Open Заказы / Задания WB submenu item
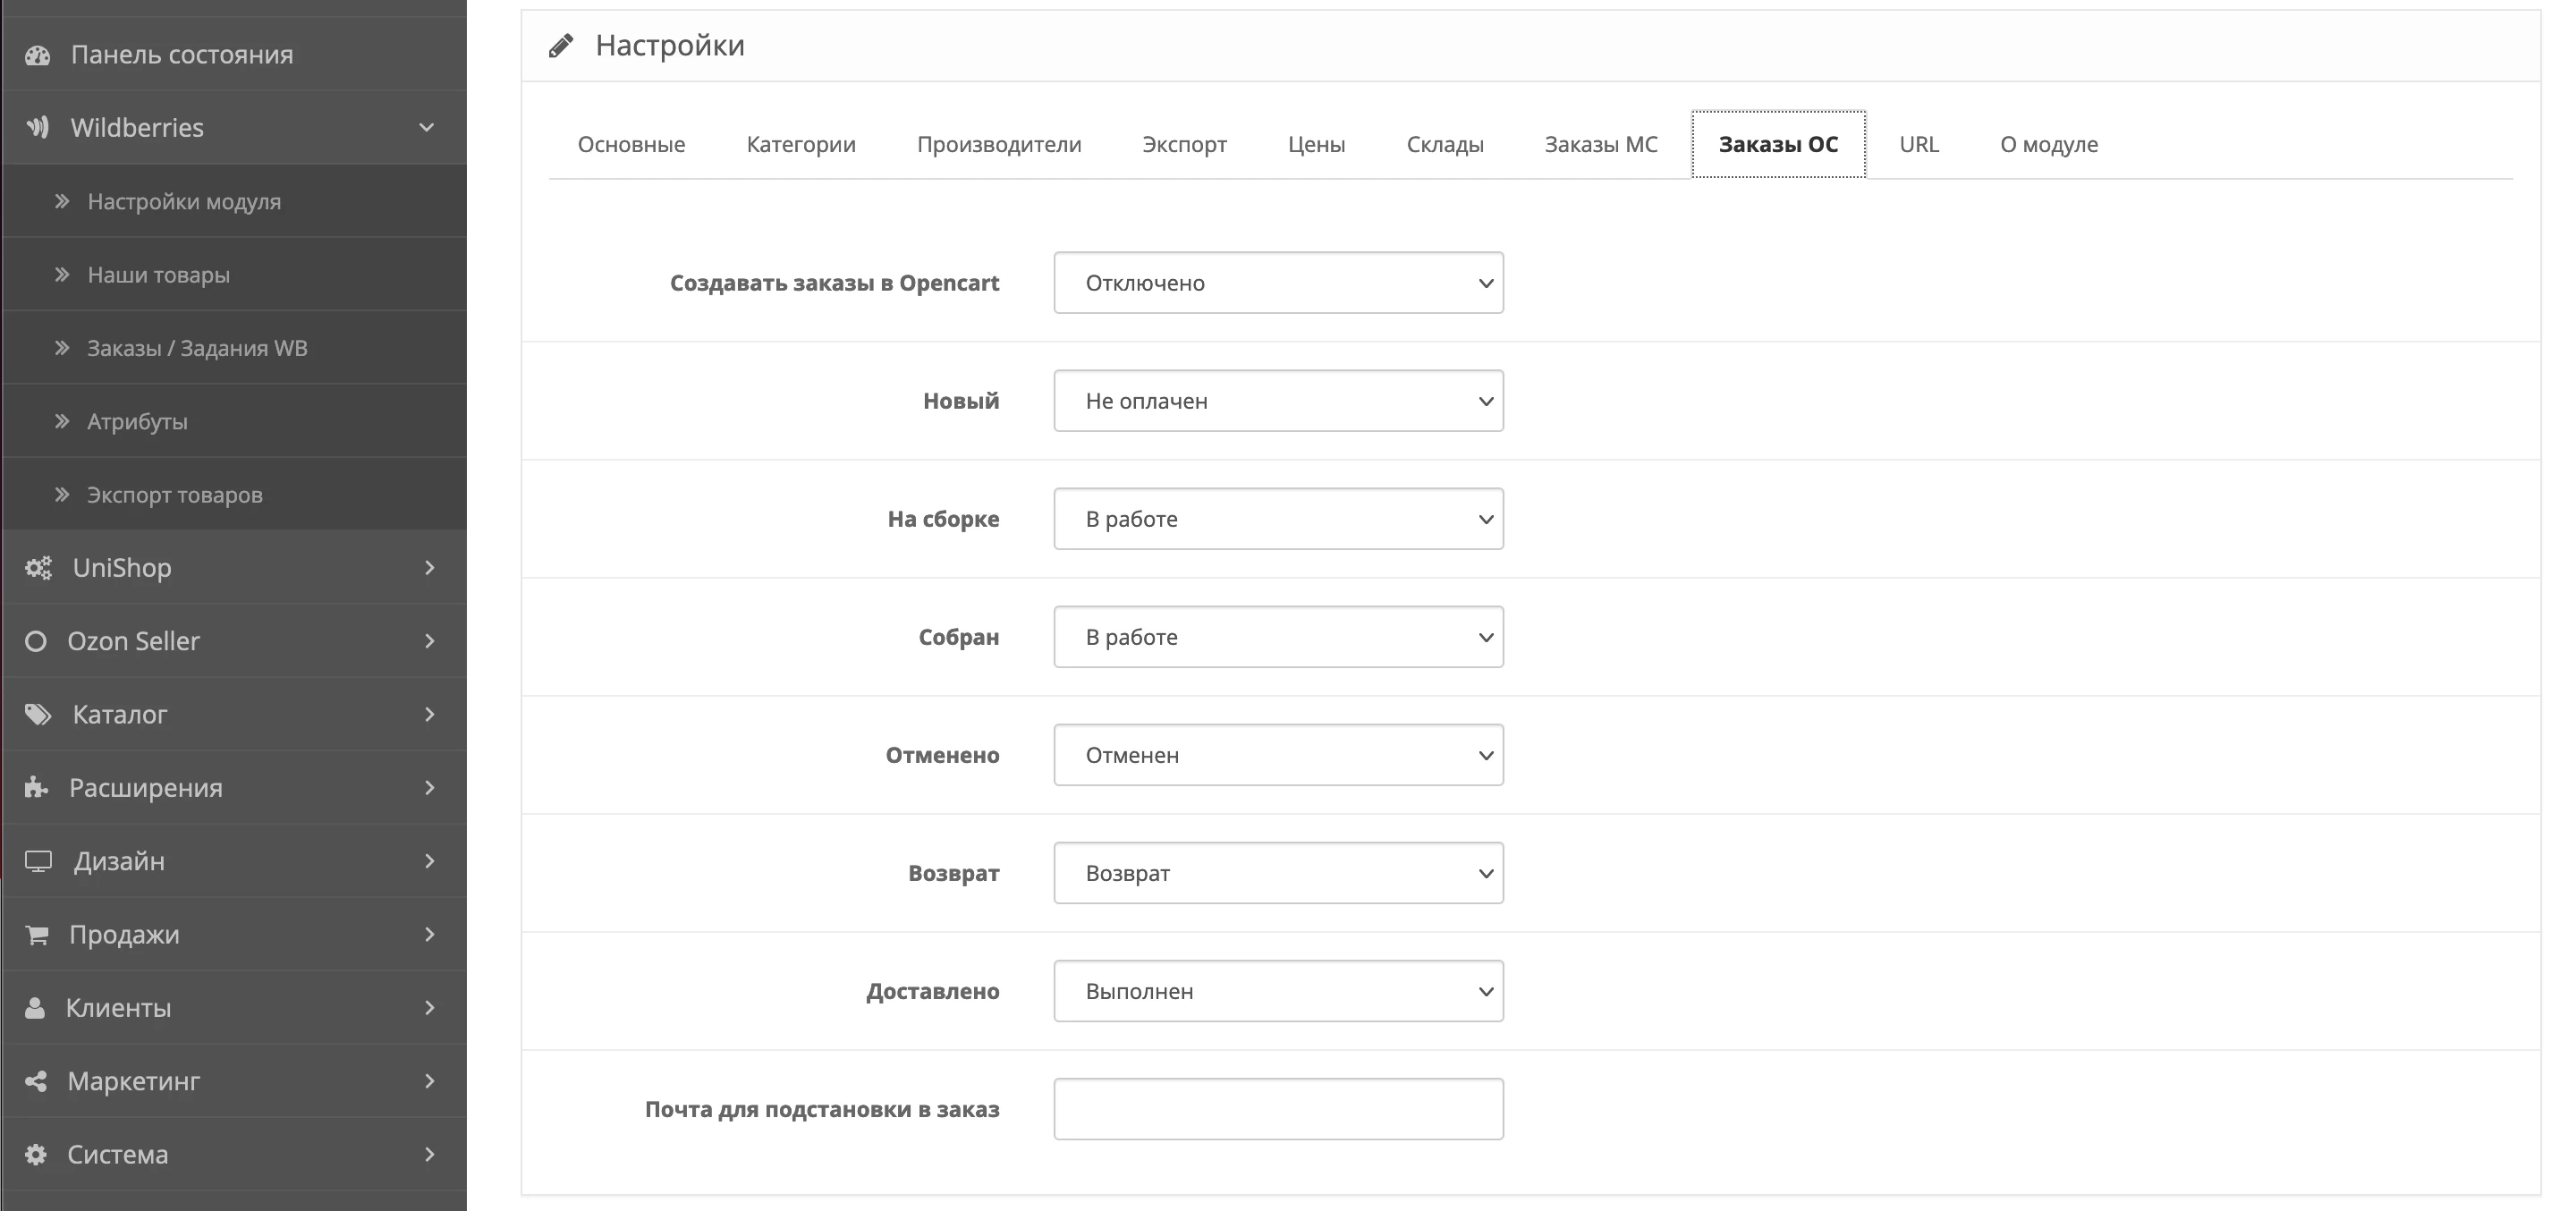This screenshot has width=2576, height=1211. coord(235,348)
